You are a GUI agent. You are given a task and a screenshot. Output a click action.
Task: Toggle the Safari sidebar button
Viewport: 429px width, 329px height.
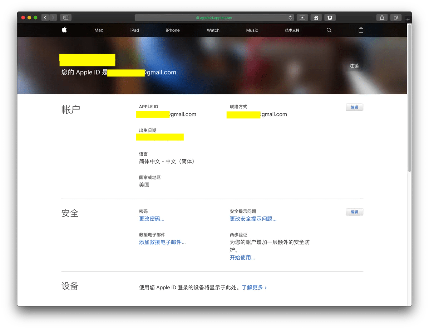pos(66,18)
